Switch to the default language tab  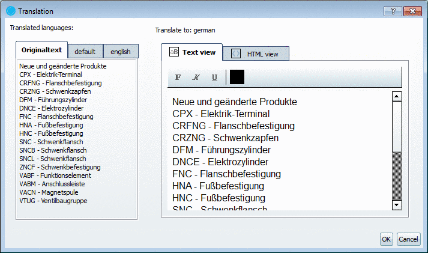pos(85,52)
